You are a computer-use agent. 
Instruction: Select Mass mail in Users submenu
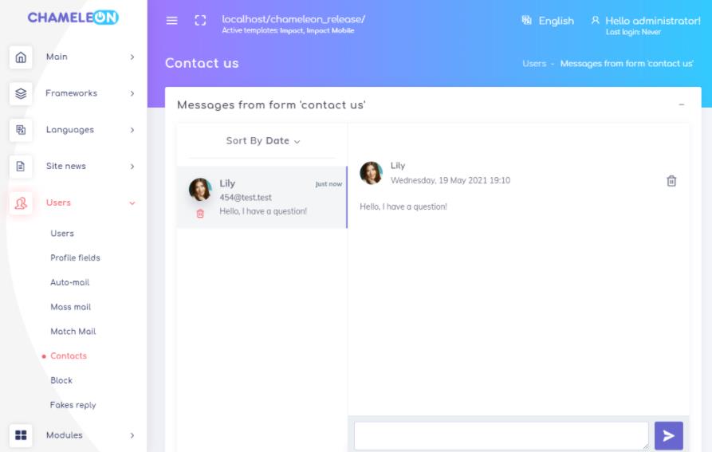(71, 307)
